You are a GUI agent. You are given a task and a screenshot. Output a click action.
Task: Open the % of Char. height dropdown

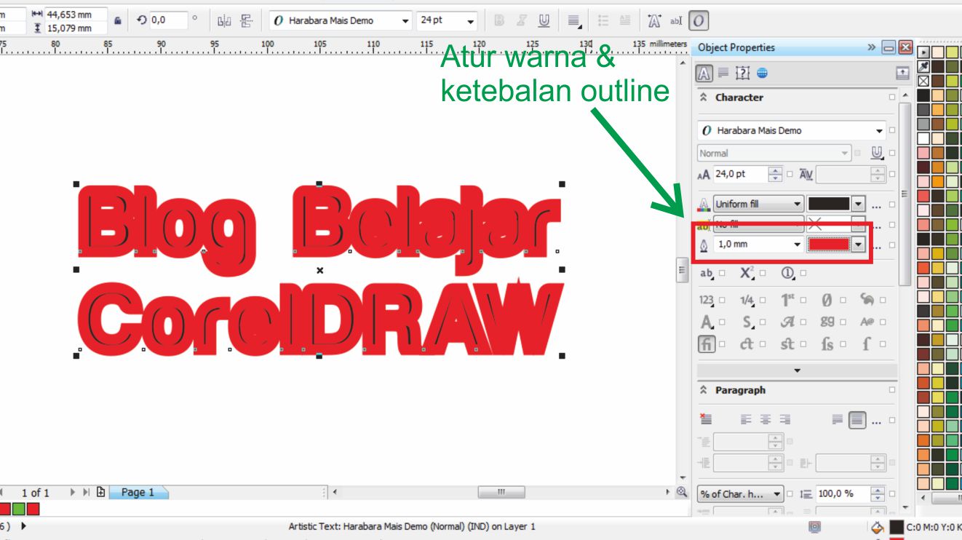(741, 494)
